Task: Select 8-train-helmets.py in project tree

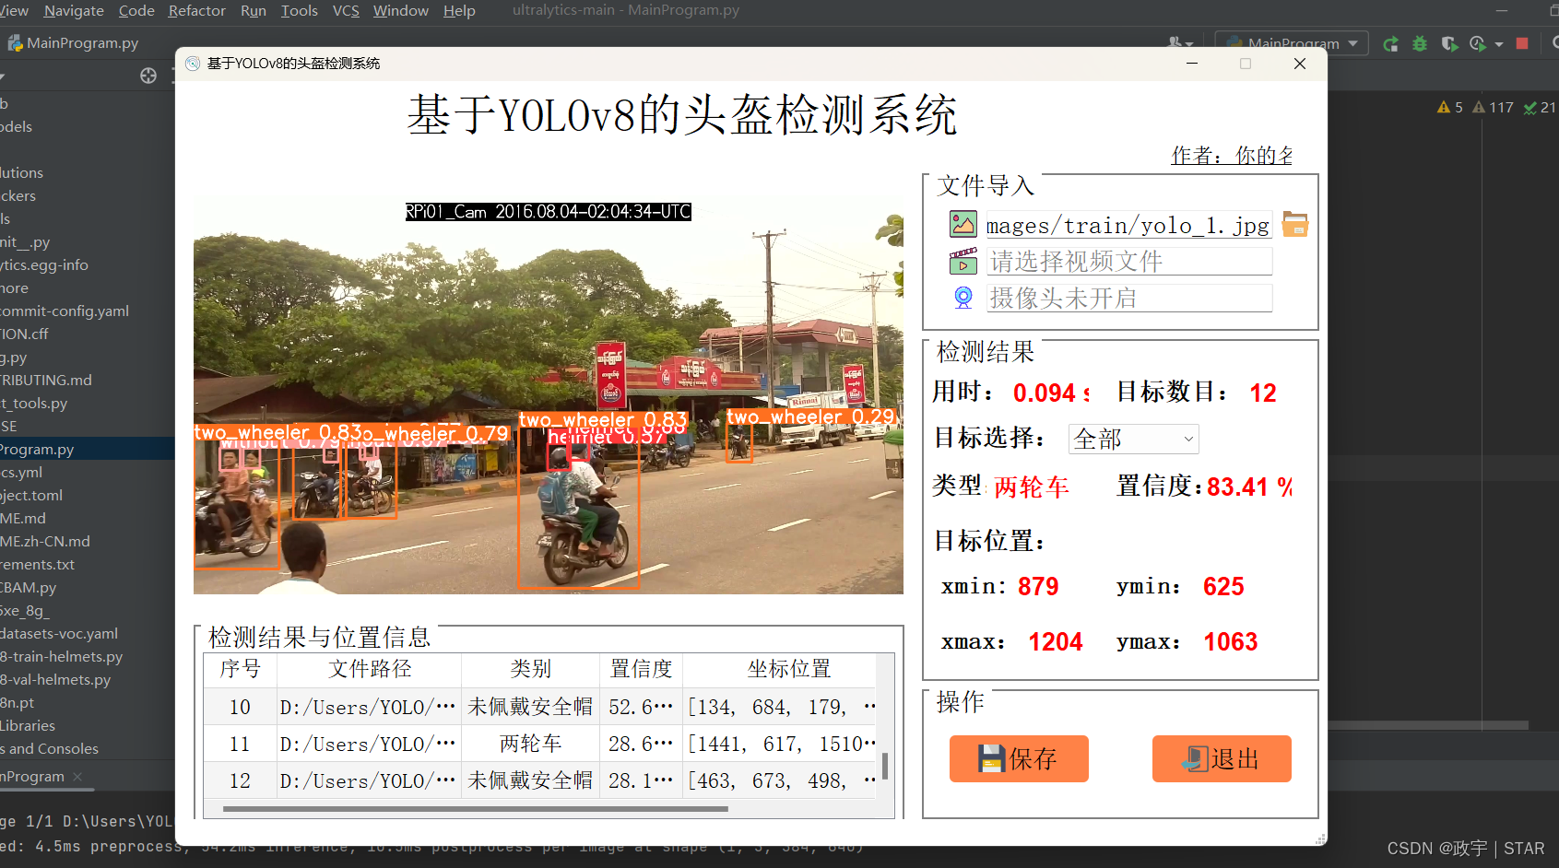Action: [x=62, y=656]
